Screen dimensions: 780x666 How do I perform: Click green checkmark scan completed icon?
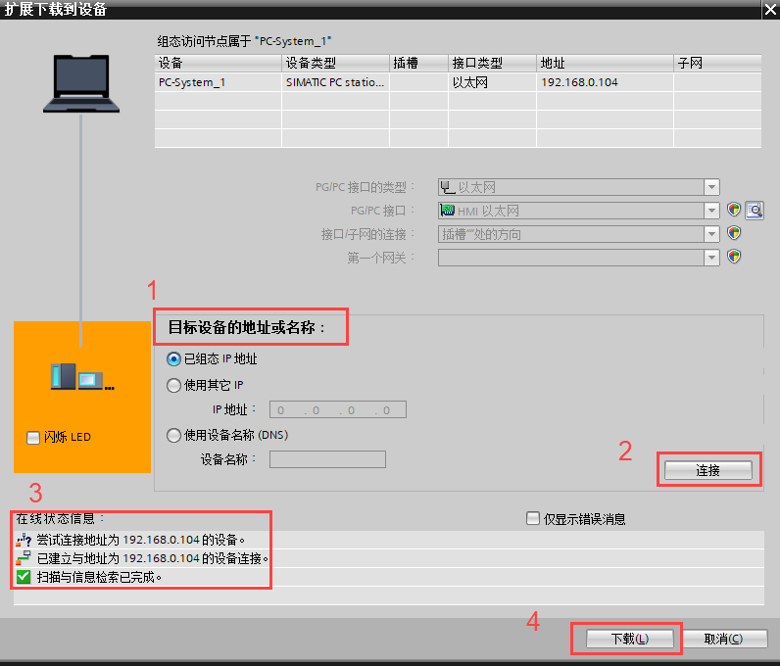pos(24,577)
